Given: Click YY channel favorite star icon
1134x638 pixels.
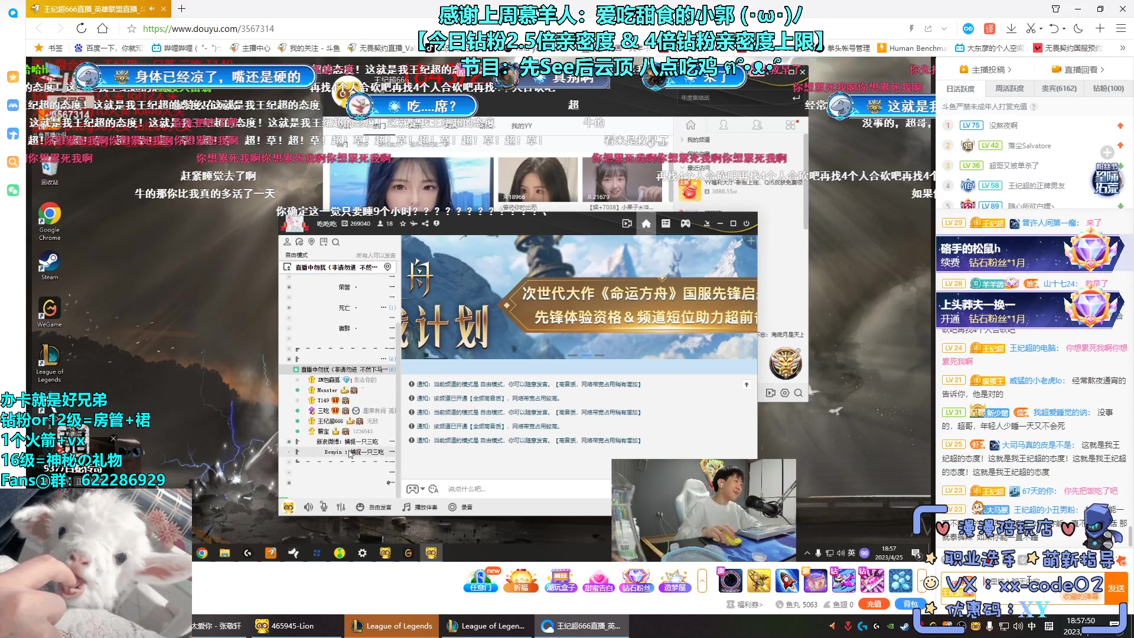Looking at the screenshot, I should click(x=403, y=223).
